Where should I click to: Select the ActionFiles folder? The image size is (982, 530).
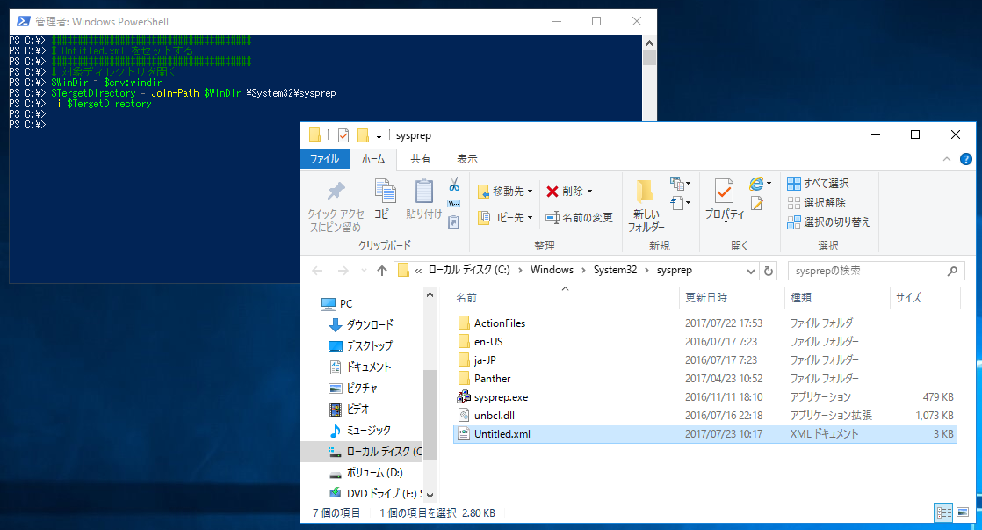492,323
